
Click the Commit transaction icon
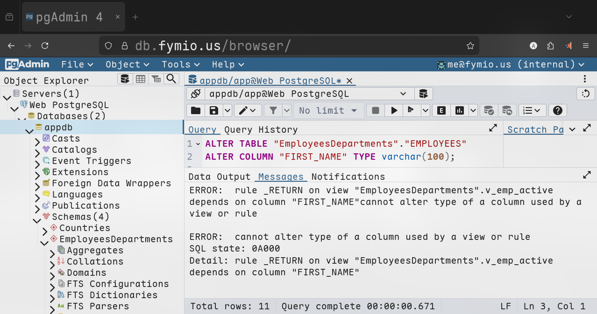489,110
